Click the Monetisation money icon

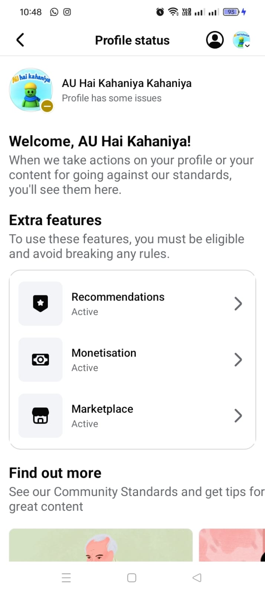tap(40, 360)
